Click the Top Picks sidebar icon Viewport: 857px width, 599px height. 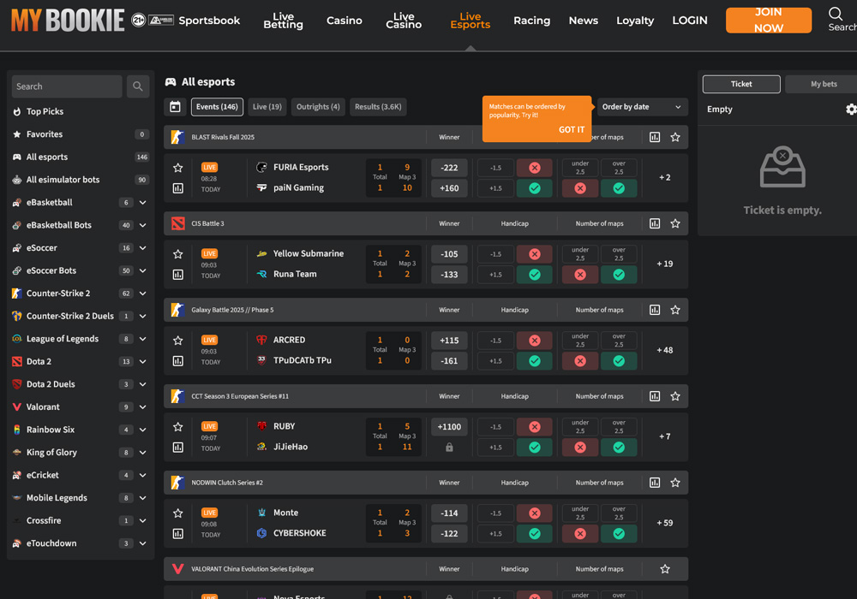18,111
